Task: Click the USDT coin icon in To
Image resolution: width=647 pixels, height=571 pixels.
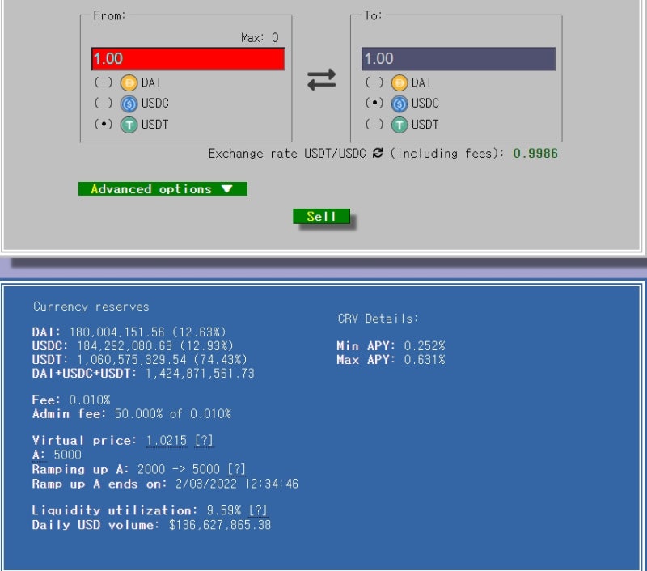Action: (x=399, y=125)
